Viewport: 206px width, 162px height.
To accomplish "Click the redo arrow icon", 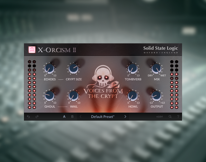I will 37,117.
